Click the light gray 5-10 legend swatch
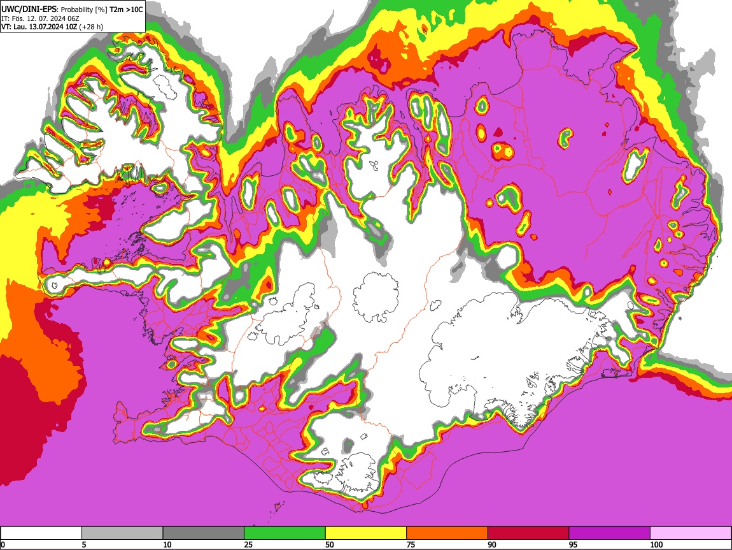 122,533
